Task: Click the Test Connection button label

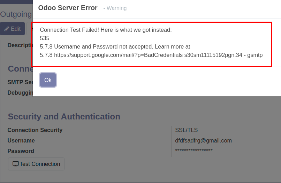Action: coord(40,164)
